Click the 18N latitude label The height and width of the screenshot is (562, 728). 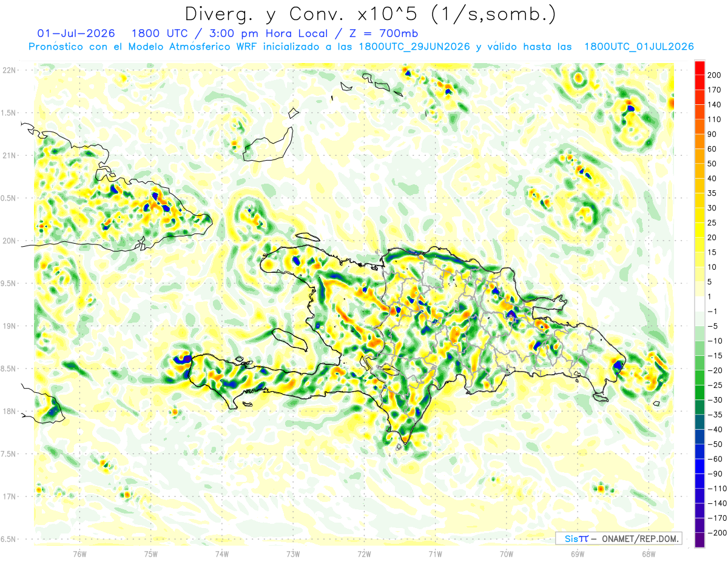pyautogui.click(x=9, y=411)
